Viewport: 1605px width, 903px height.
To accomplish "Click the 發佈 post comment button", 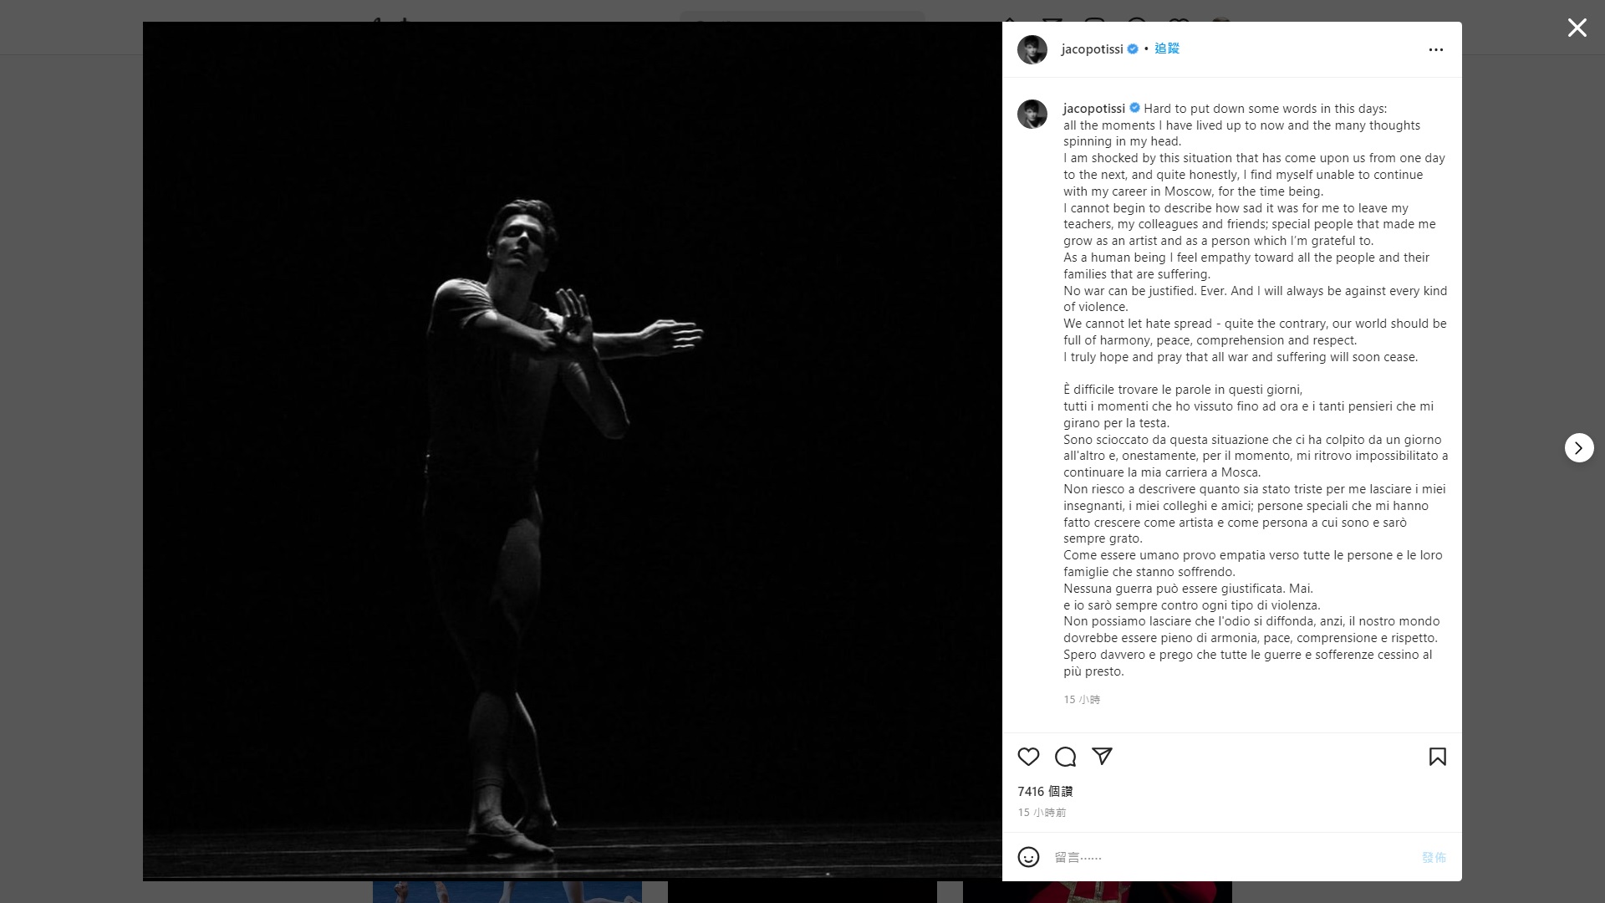I will pos(1433,857).
